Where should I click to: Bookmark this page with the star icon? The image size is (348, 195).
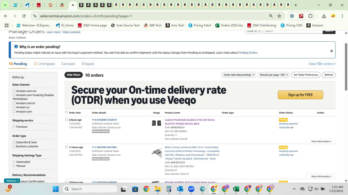[x=279, y=16]
